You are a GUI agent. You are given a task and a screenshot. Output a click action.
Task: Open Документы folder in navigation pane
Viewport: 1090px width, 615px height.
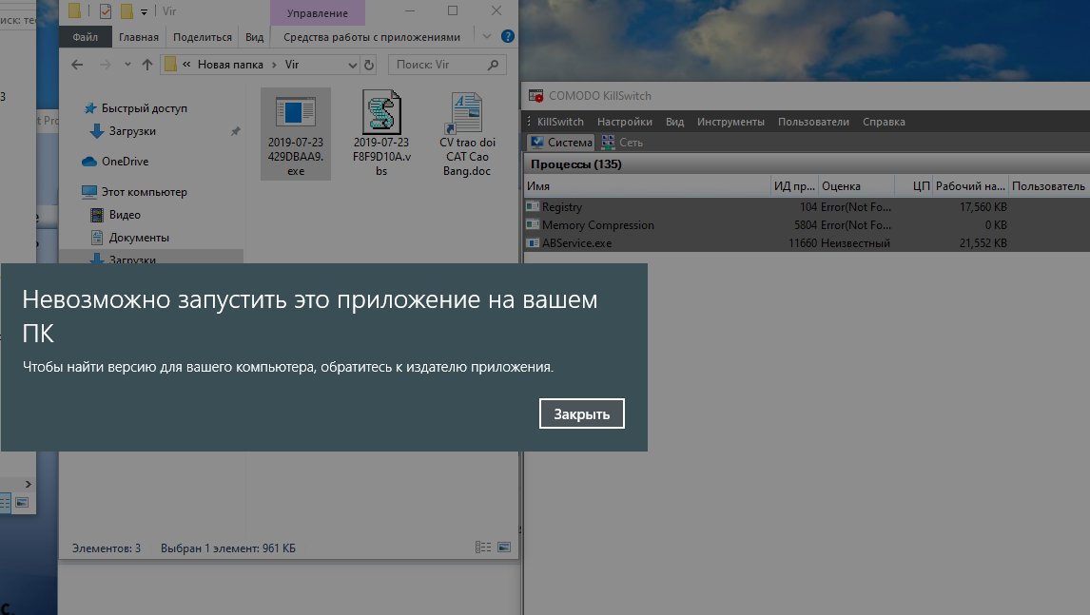(x=139, y=238)
